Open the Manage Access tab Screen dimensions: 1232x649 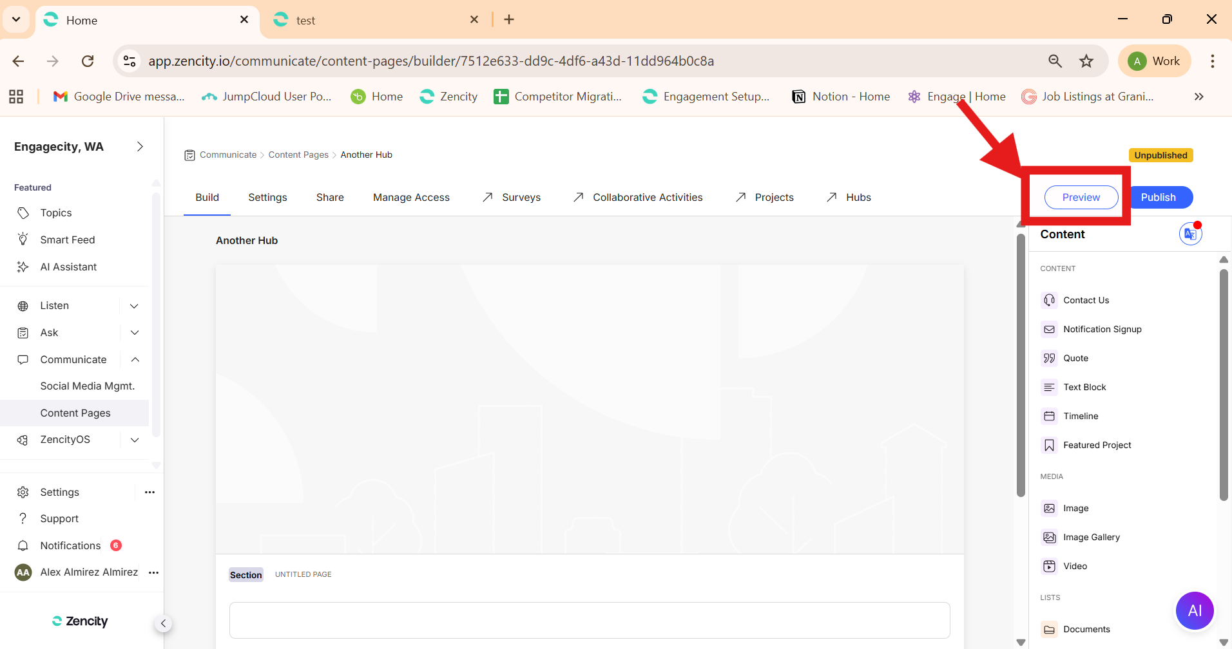pos(411,197)
